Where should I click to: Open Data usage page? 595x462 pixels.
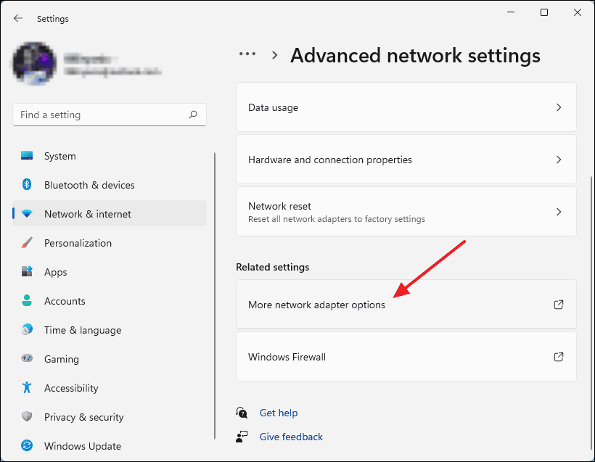[406, 107]
